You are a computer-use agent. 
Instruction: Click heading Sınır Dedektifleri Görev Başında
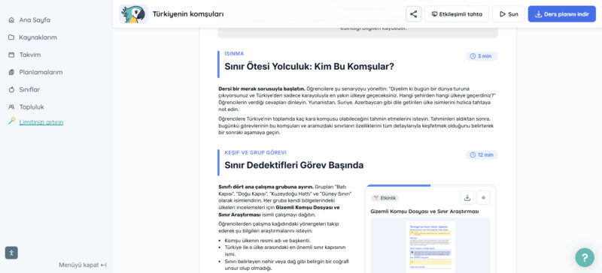pyautogui.click(x=293, y=166)
